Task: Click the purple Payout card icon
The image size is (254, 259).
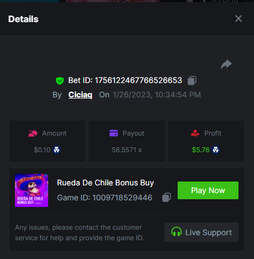Action: (x=113, y=133)
